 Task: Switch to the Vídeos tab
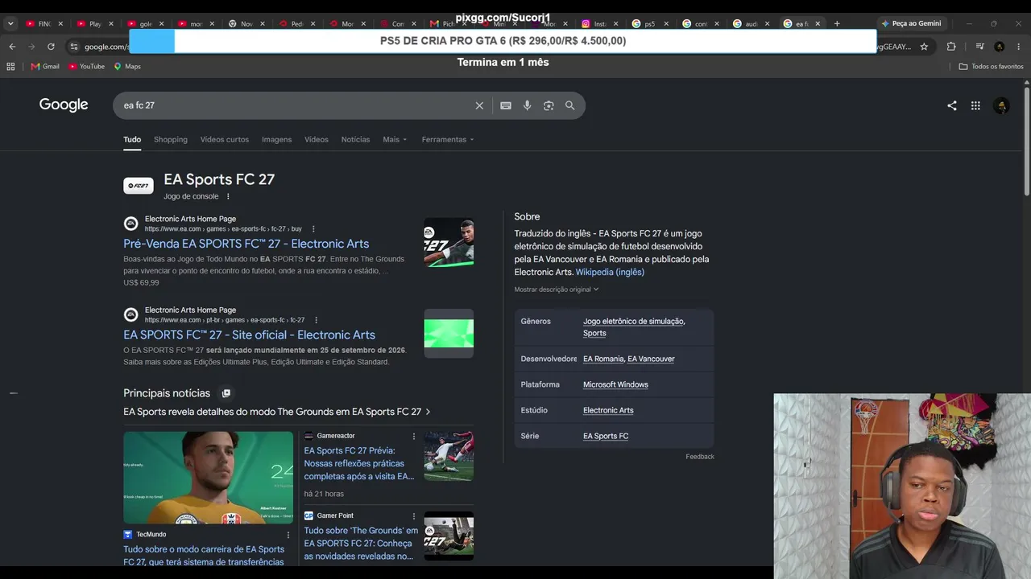click(x=317, y=139)
